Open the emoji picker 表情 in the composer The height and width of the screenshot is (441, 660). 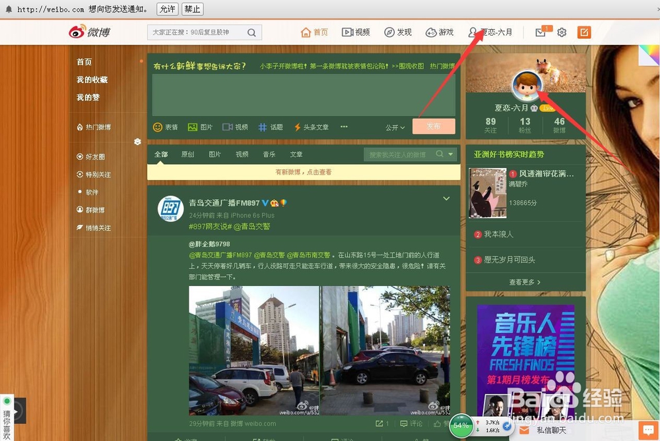tap(164, 127)
